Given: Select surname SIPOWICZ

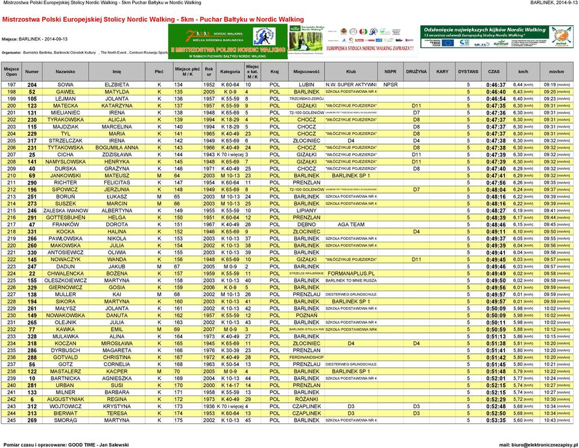Looking at the screenshot, I should click(x=65, y=190).
